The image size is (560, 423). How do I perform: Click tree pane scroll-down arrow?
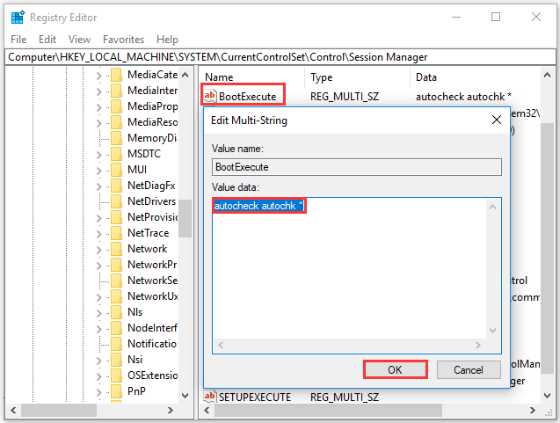click(185, 395)
